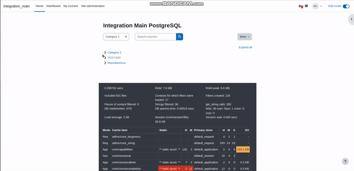Open the Site administration tab
Viewport: 354px width, 171px height.
(93, 6)
